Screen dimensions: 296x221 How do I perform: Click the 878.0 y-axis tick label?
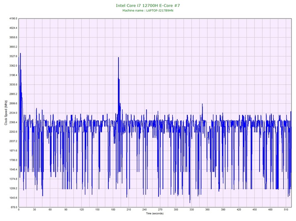coord(14,207)
